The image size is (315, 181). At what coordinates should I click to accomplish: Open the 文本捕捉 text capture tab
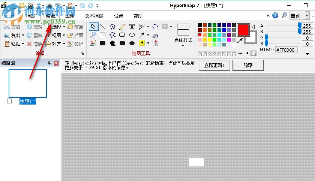click(94, 16)
